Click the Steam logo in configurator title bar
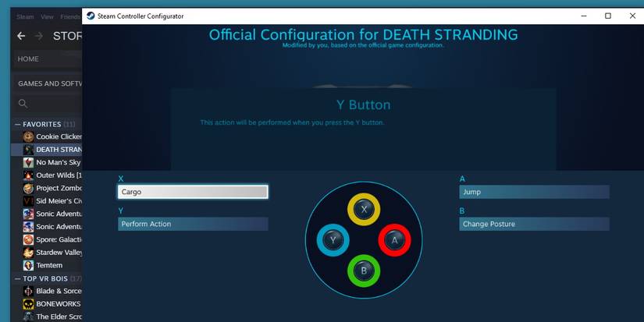The image size is (644, 322). [91, 16]
